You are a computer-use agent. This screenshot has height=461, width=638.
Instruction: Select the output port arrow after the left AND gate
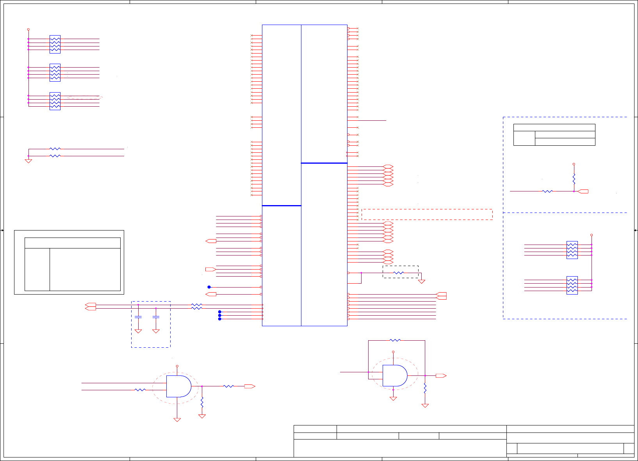click(249, 386)
